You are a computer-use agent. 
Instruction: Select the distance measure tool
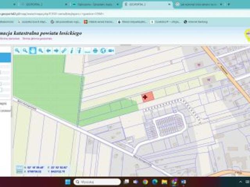click(x=87, y=51)
